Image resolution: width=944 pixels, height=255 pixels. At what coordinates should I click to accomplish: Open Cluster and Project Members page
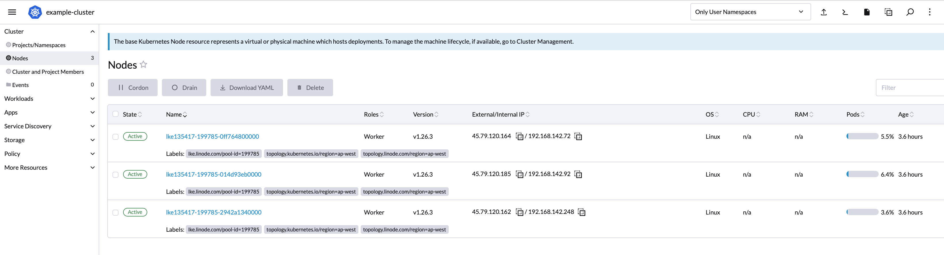tap(48, 72)
